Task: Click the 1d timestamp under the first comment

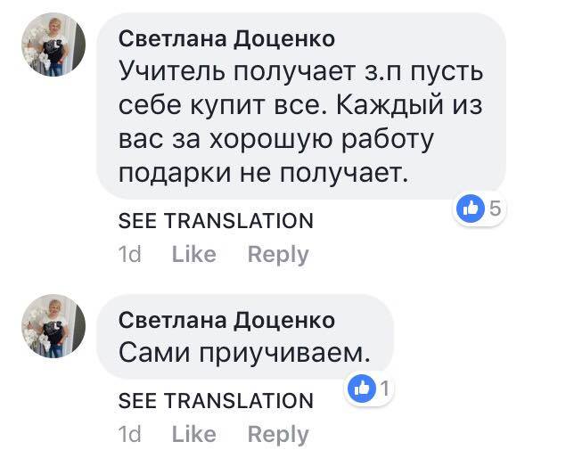Action: pos(130,255)
